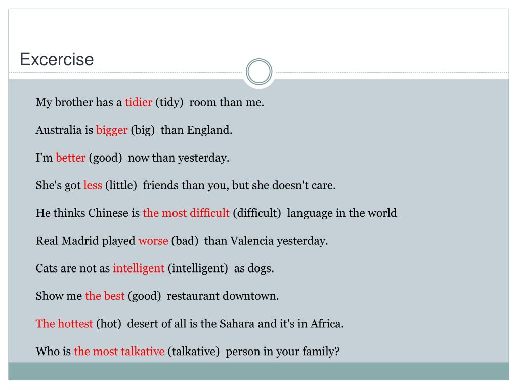Click the red word bigger

point(112,130)
